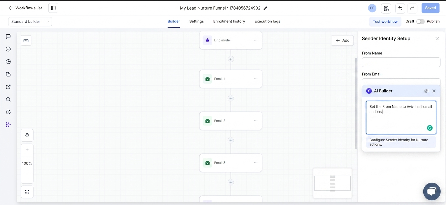The height and width of the screenshot is (205, 446).
Task: Open the search sidebar icon
Action: tap(8, 100)
